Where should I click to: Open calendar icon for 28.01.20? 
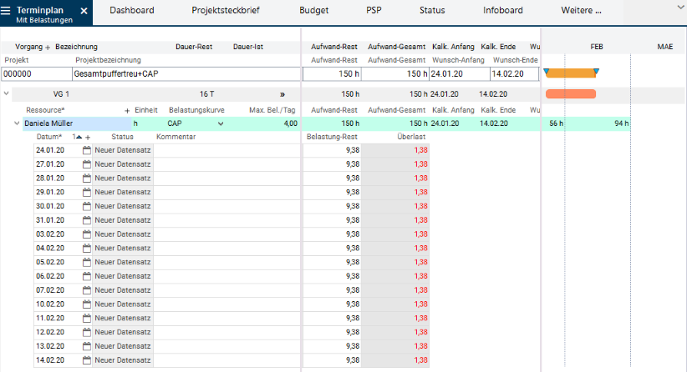coord(87,178)
